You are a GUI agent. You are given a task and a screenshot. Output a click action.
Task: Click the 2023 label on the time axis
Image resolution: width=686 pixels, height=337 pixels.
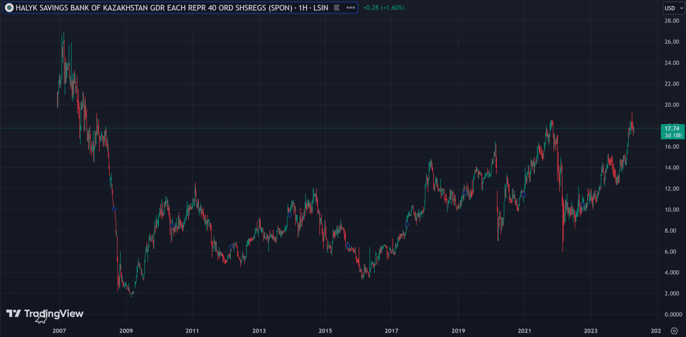click(591, 330)
